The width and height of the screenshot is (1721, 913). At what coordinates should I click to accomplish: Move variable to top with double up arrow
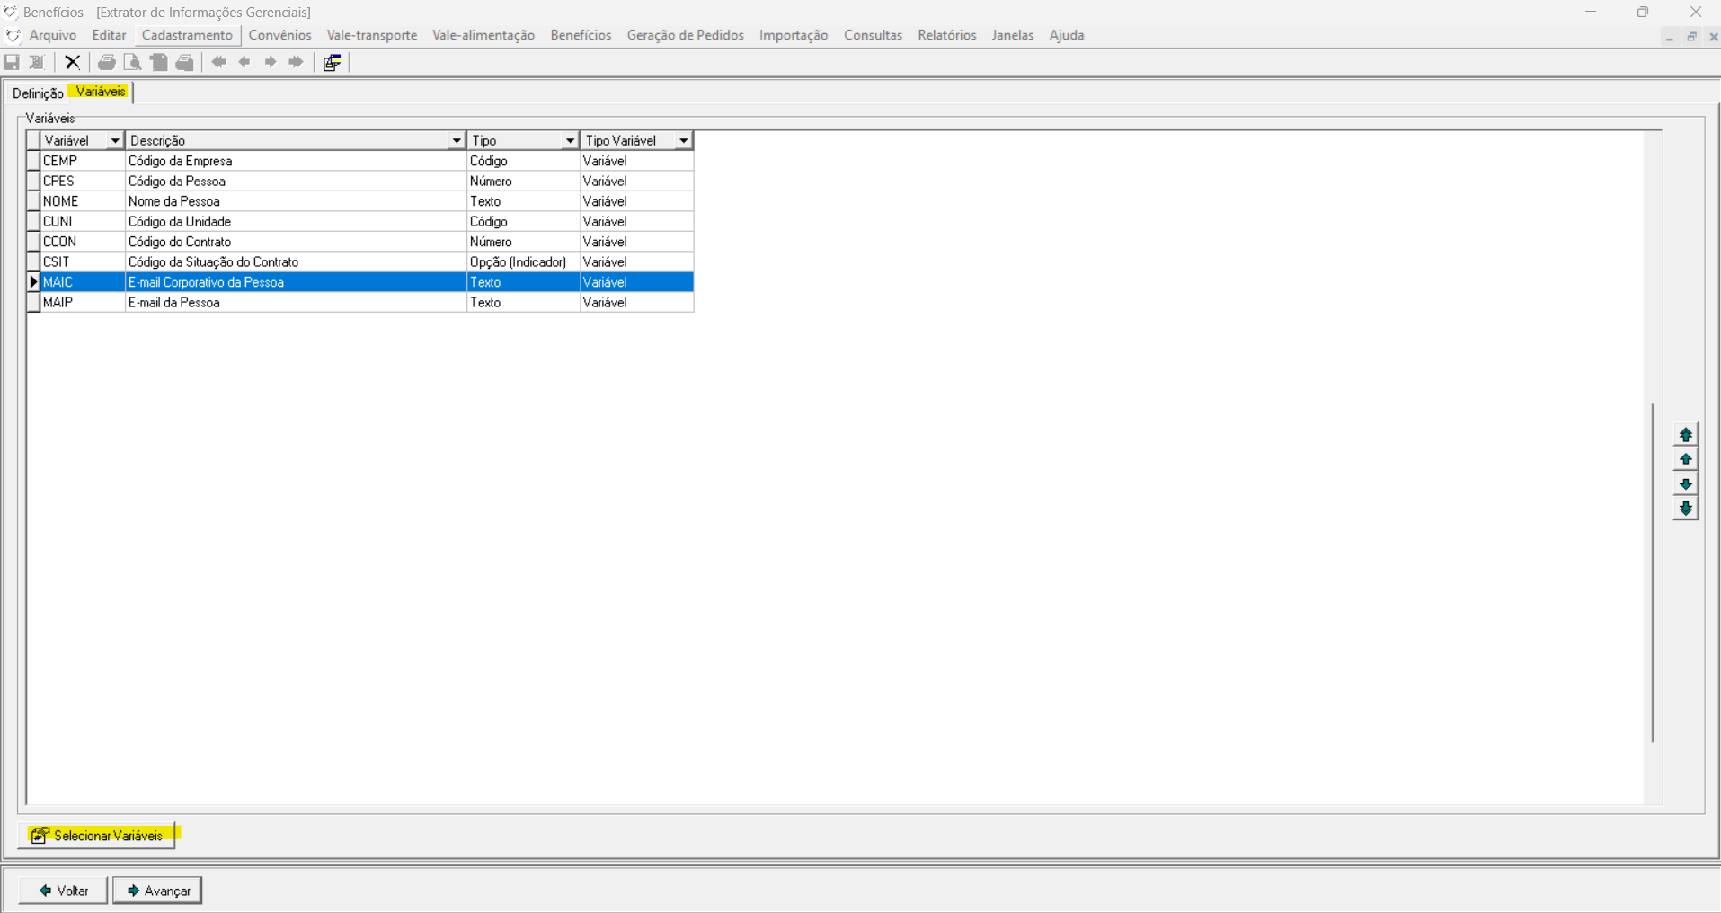pyautogui.click(x=1686, y=434)
